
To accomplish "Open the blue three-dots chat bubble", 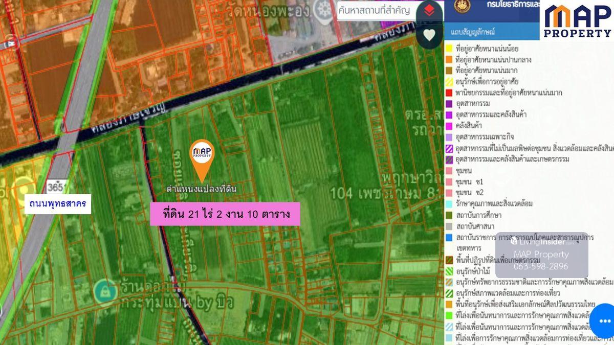I will coord(604,321).
